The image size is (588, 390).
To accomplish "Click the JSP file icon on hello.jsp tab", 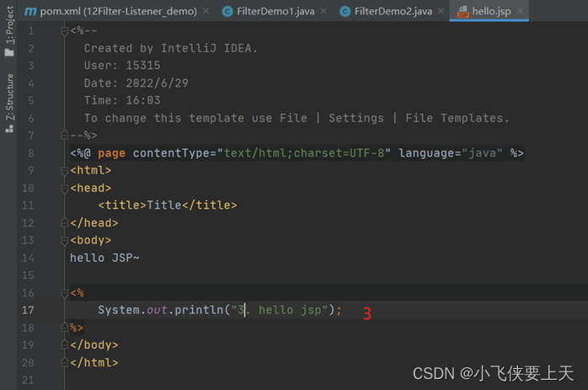I will [462, 12].
